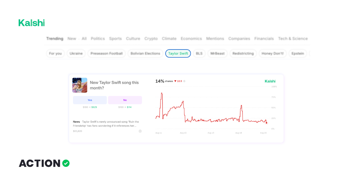Screen dimensions: 354x186
Task: Open the Taylor Swift market thumbnail image
Action: 80,85
